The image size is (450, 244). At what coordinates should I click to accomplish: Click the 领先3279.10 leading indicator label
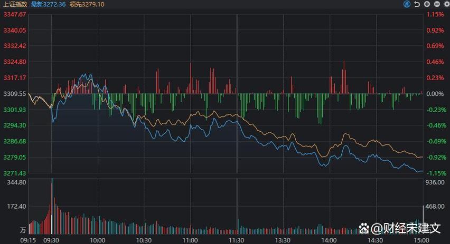(x=87, y=4)
